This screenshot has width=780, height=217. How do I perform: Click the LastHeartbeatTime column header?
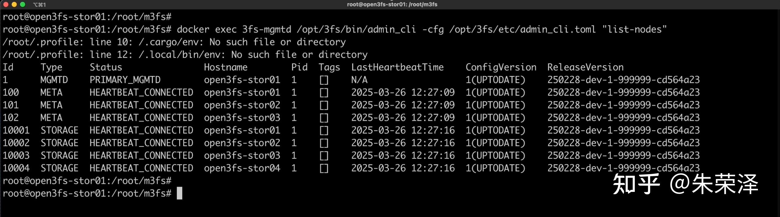tap(397, 67)
